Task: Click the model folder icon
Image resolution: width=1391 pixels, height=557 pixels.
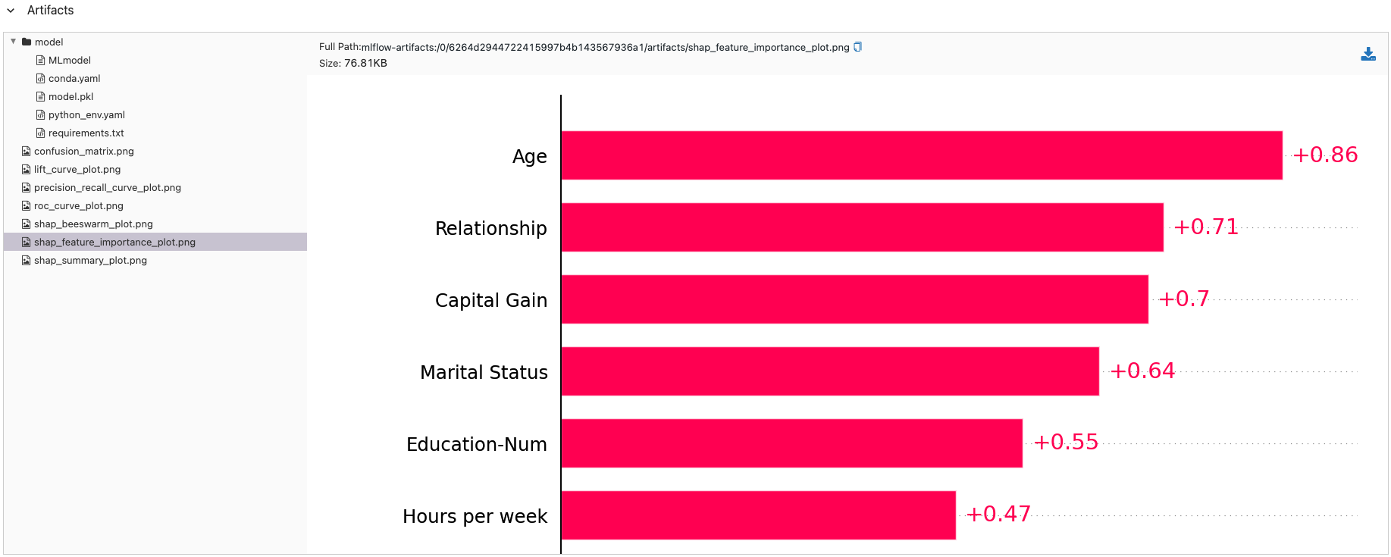Action: [27, 42]
